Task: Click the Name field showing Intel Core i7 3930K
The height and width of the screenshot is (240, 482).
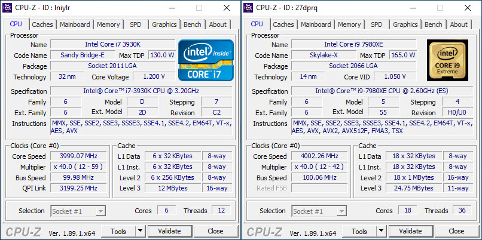Action: [113, 44]
